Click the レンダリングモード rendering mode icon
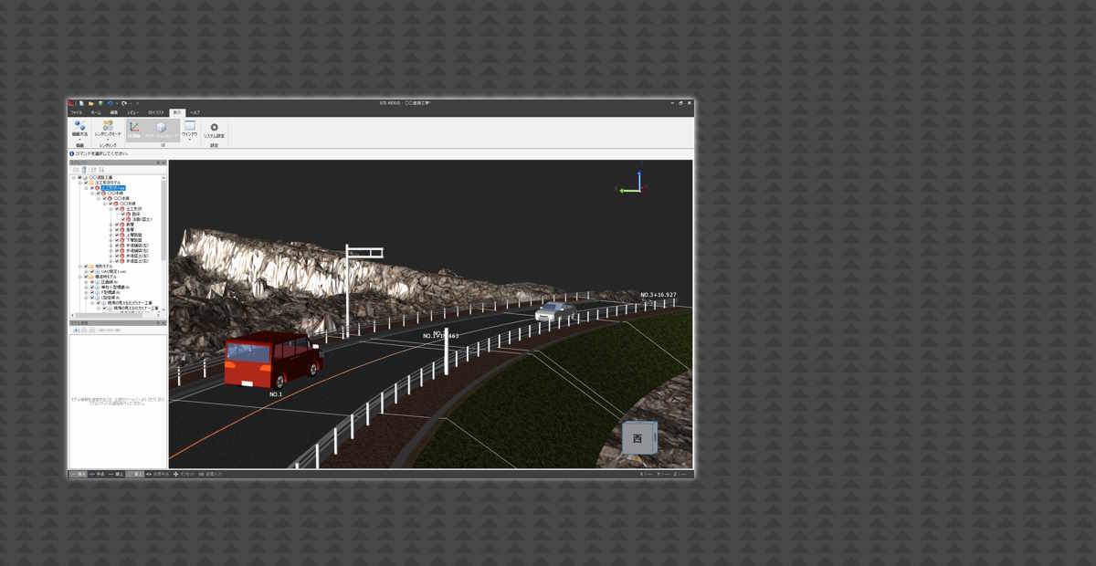 tap(108, 127)
